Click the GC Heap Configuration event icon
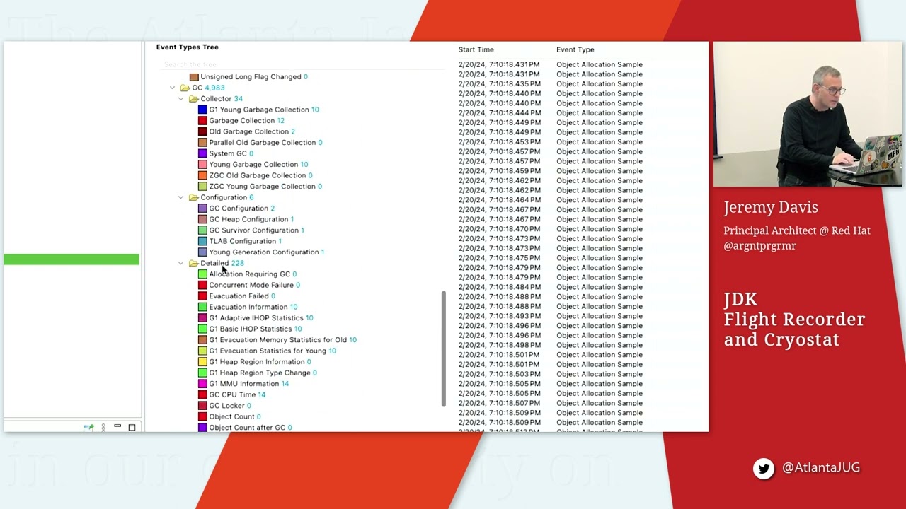The width and height of the screenshot is (906, 509). [x=202, y=219]
